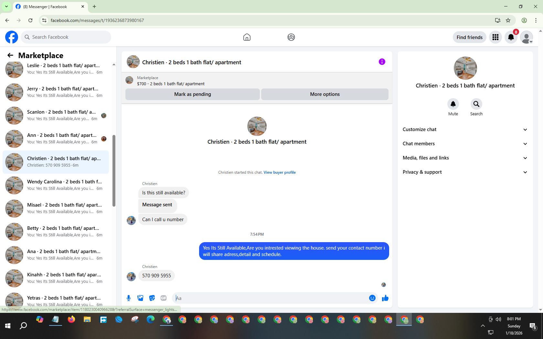Viewport: 543px width, 339px height.
Task: Click the volume speaker tray icon
Action: coord(498,319)
